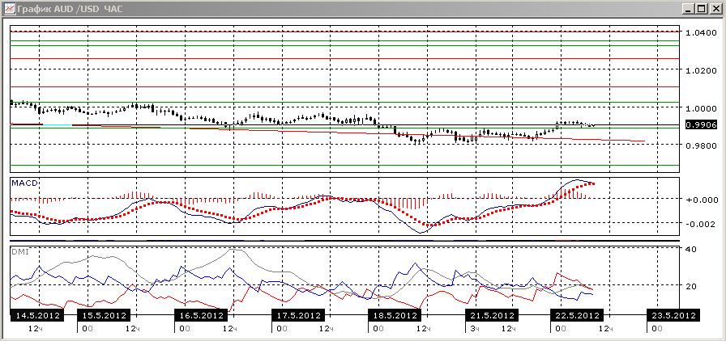The height and width of the screenshot is (341, 726).
Task: Click the current price label 0.9906
Action: click(x=702, y=124)
